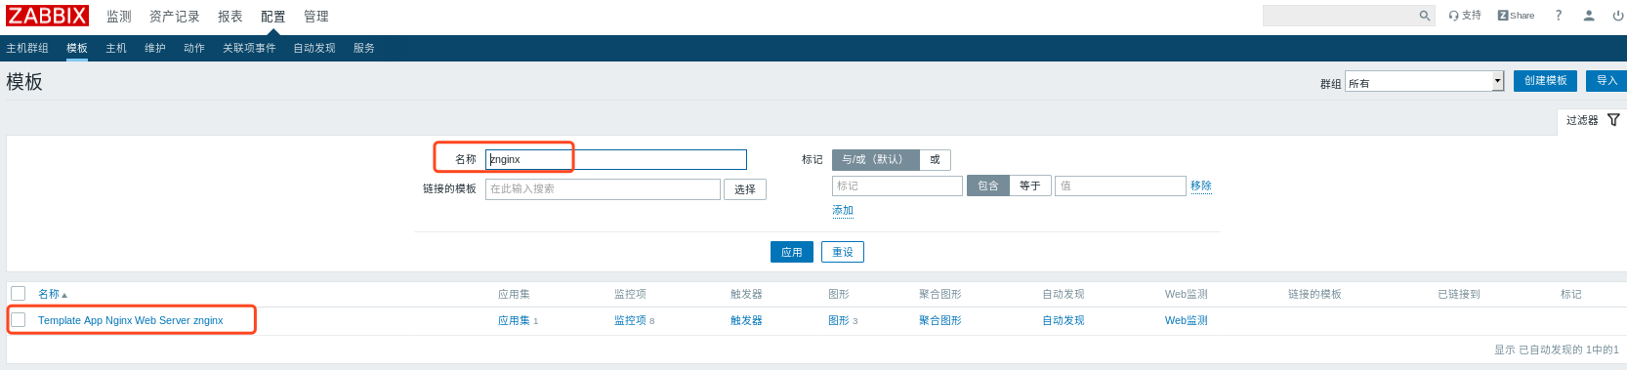The height and width of the screenshot is (370, 1627).
Task: Go to 自动发现 submenu
Action: tap(314, 48)
